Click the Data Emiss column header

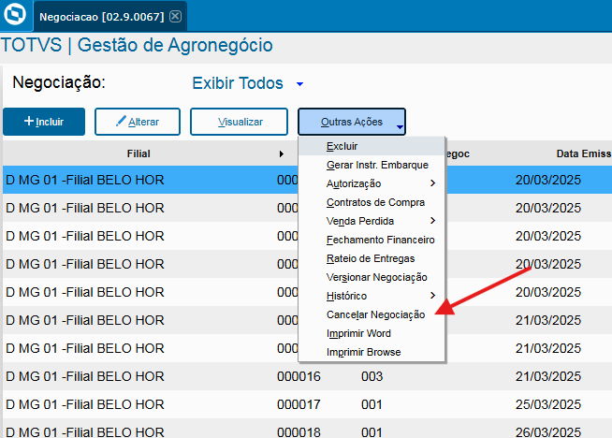(x=583, y=153)
